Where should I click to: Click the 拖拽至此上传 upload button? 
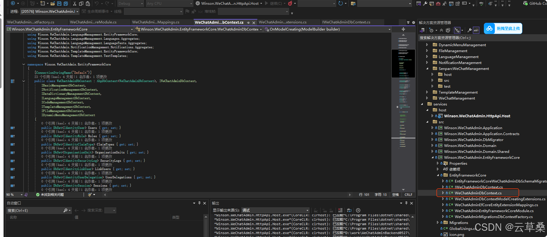(x=503, y=28)
